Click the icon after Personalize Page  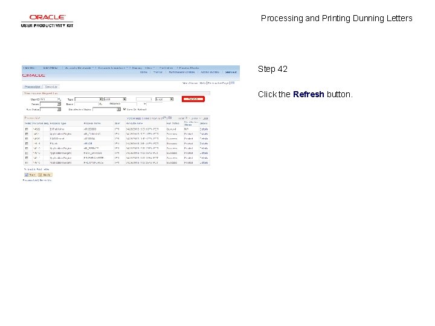point(233,83)
